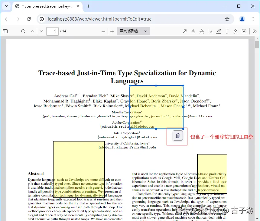Select the arrow annotation tool
This screenshot has height=221, width=260.
[x=185, y=31]
